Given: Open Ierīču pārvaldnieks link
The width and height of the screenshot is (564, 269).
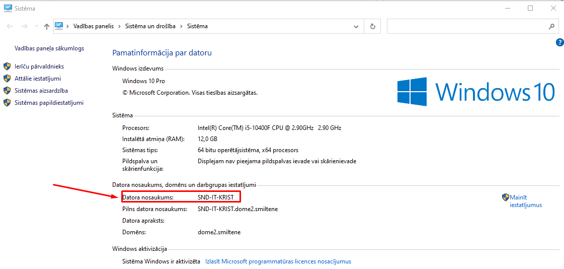Looking at the screenshot, I should (40, 66).
